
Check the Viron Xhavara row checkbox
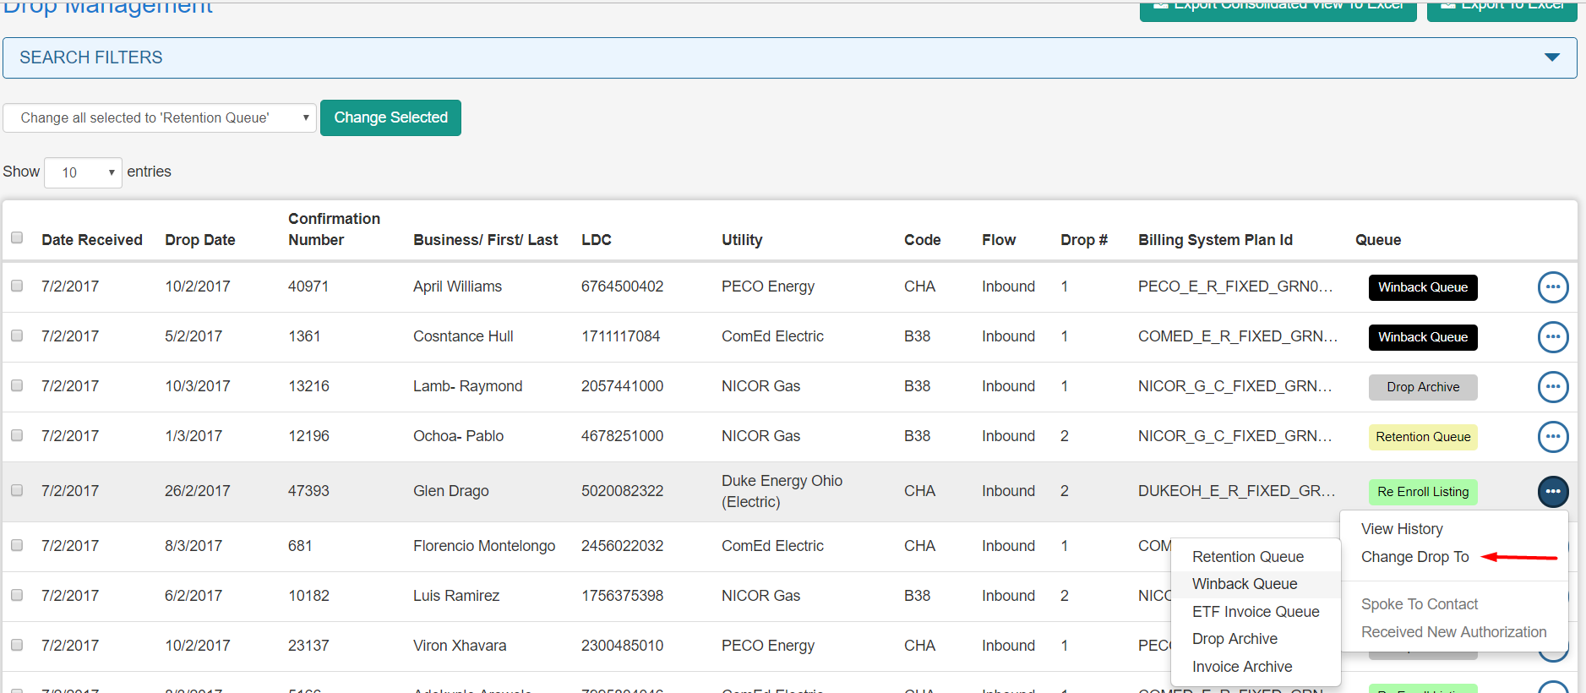click(x=17, y=645)
